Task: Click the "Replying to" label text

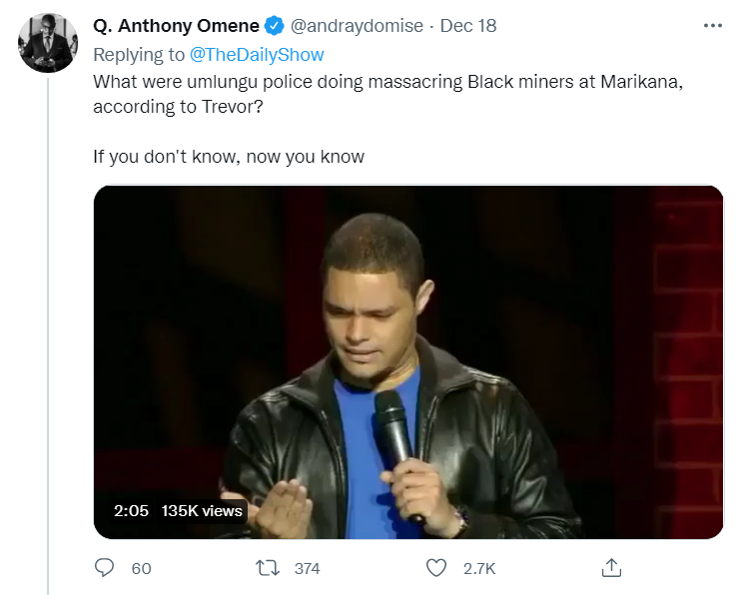Action: (139, 54)
